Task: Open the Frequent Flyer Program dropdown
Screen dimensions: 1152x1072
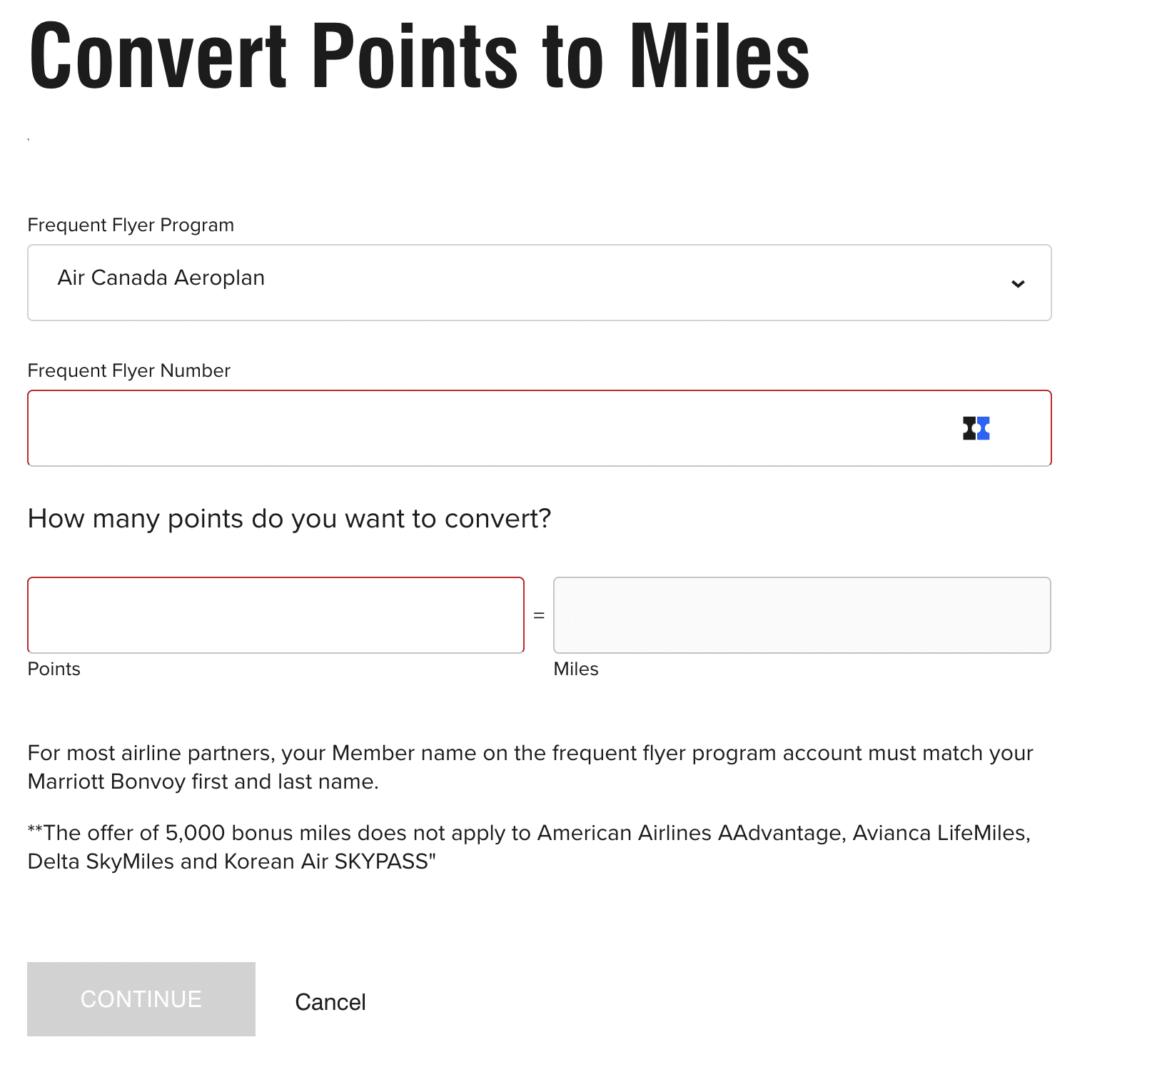Action: pyautogui.click(x=539, y=283)
